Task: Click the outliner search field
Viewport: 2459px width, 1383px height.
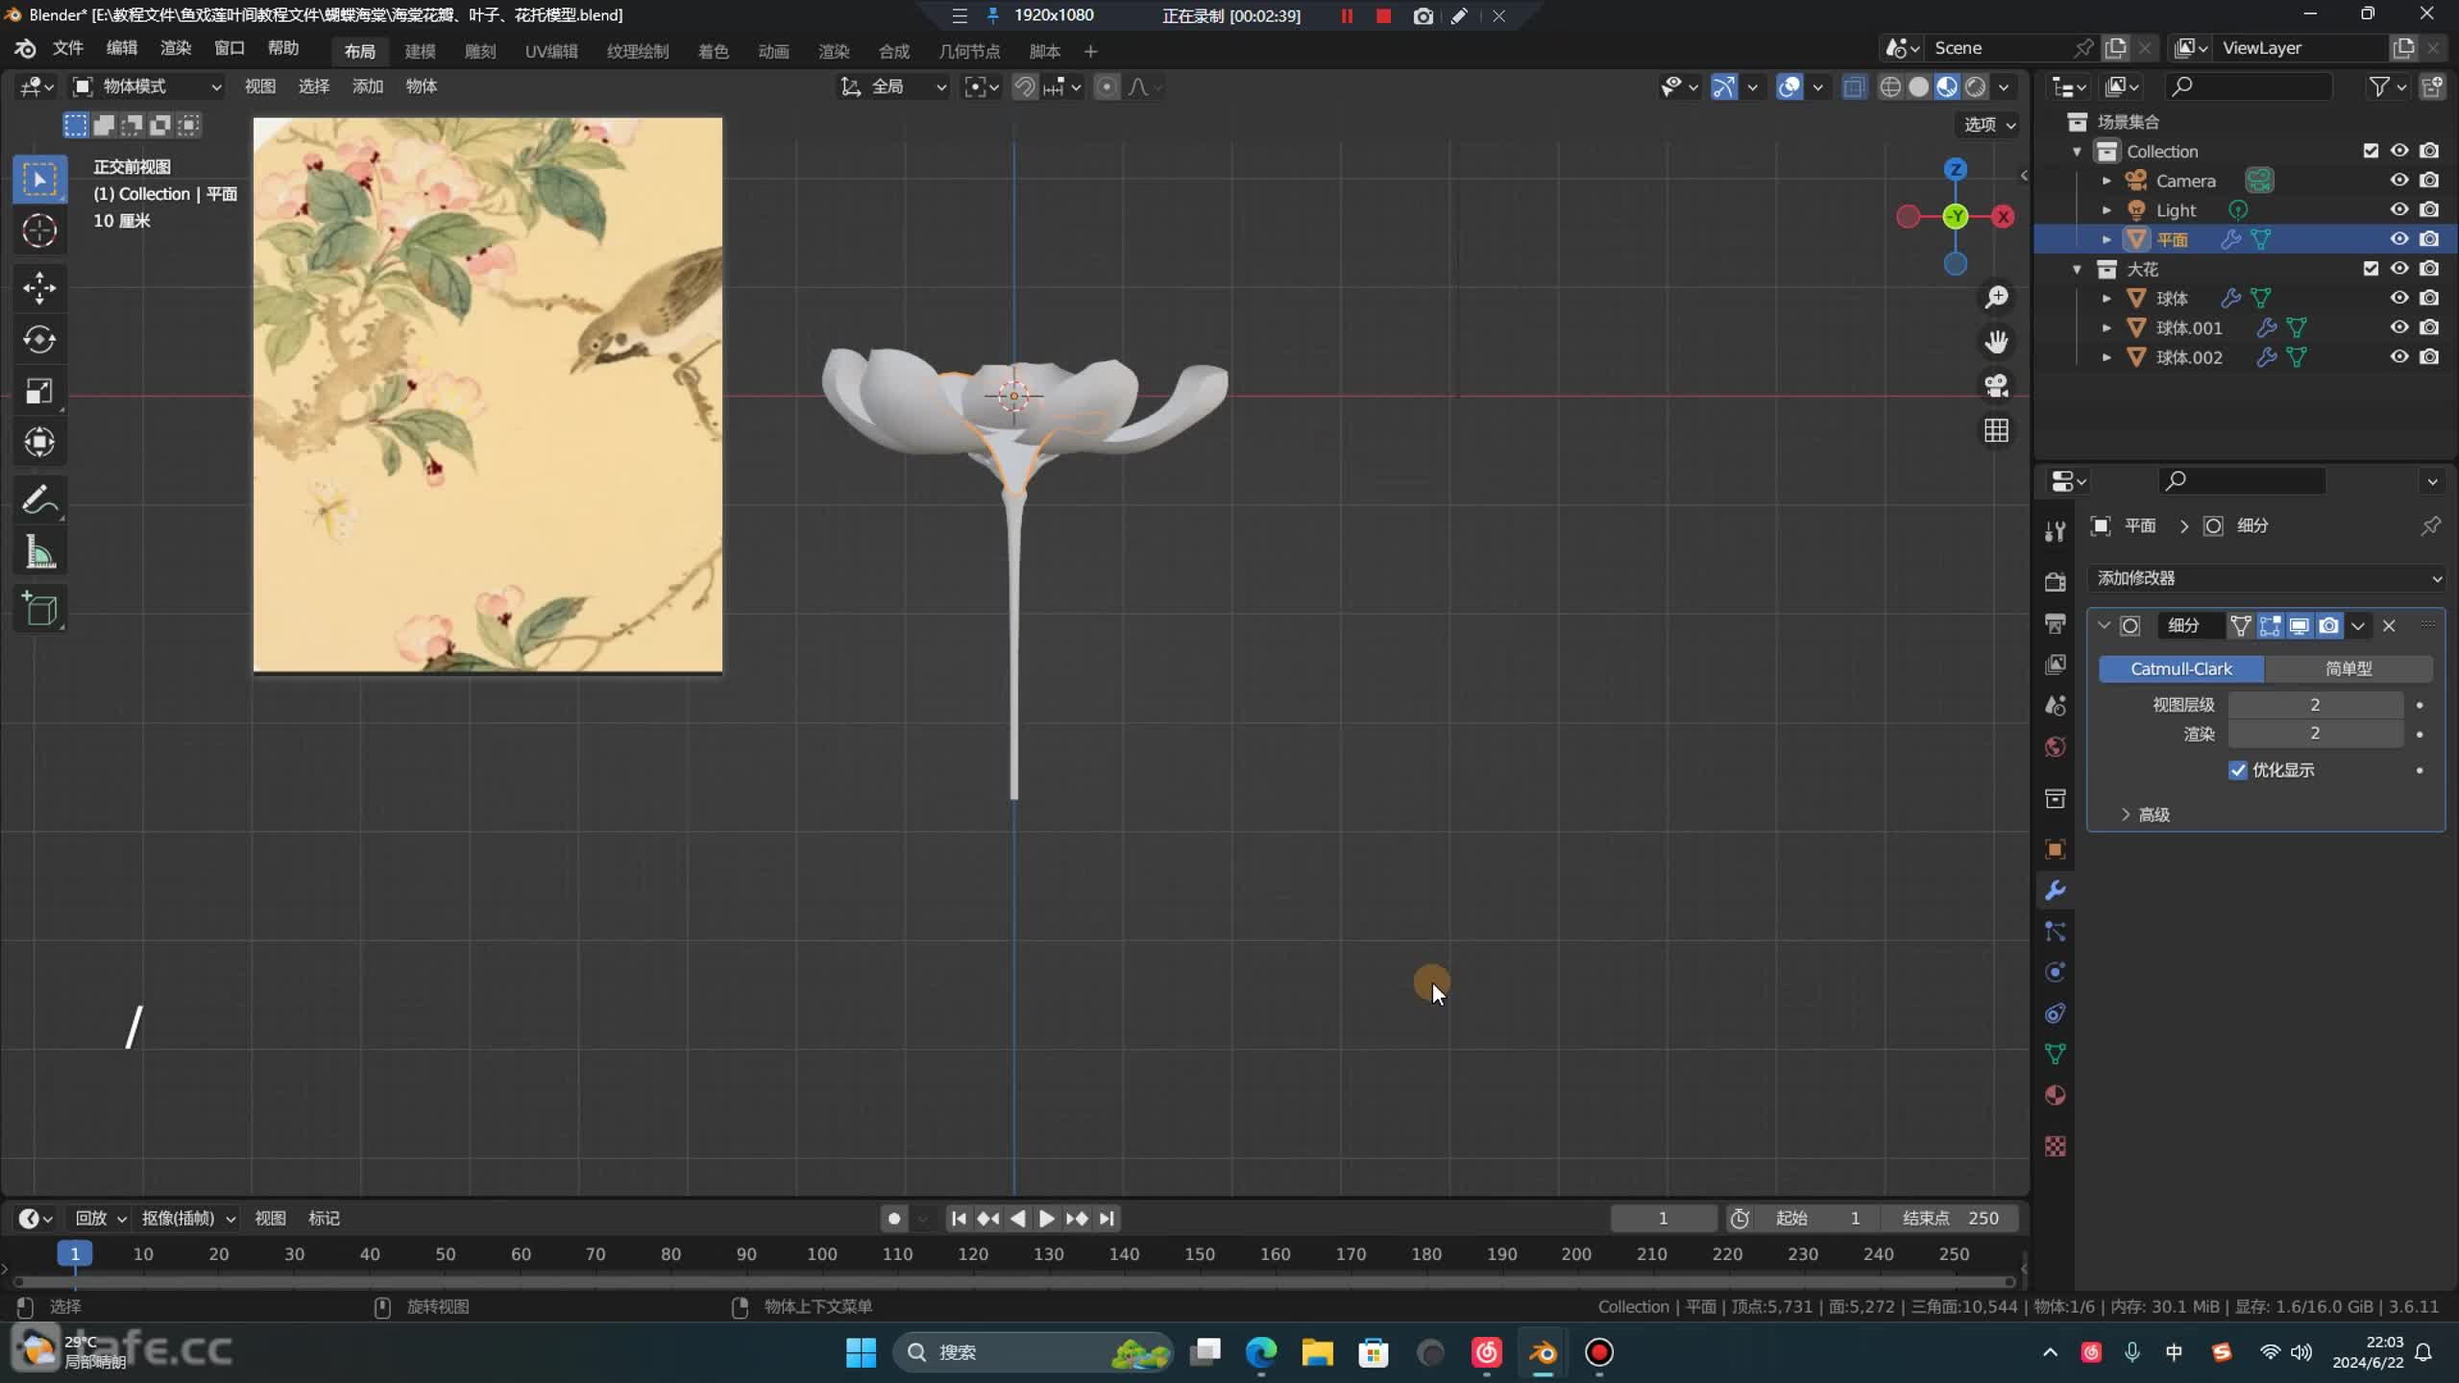Action: coord(2248,86)
